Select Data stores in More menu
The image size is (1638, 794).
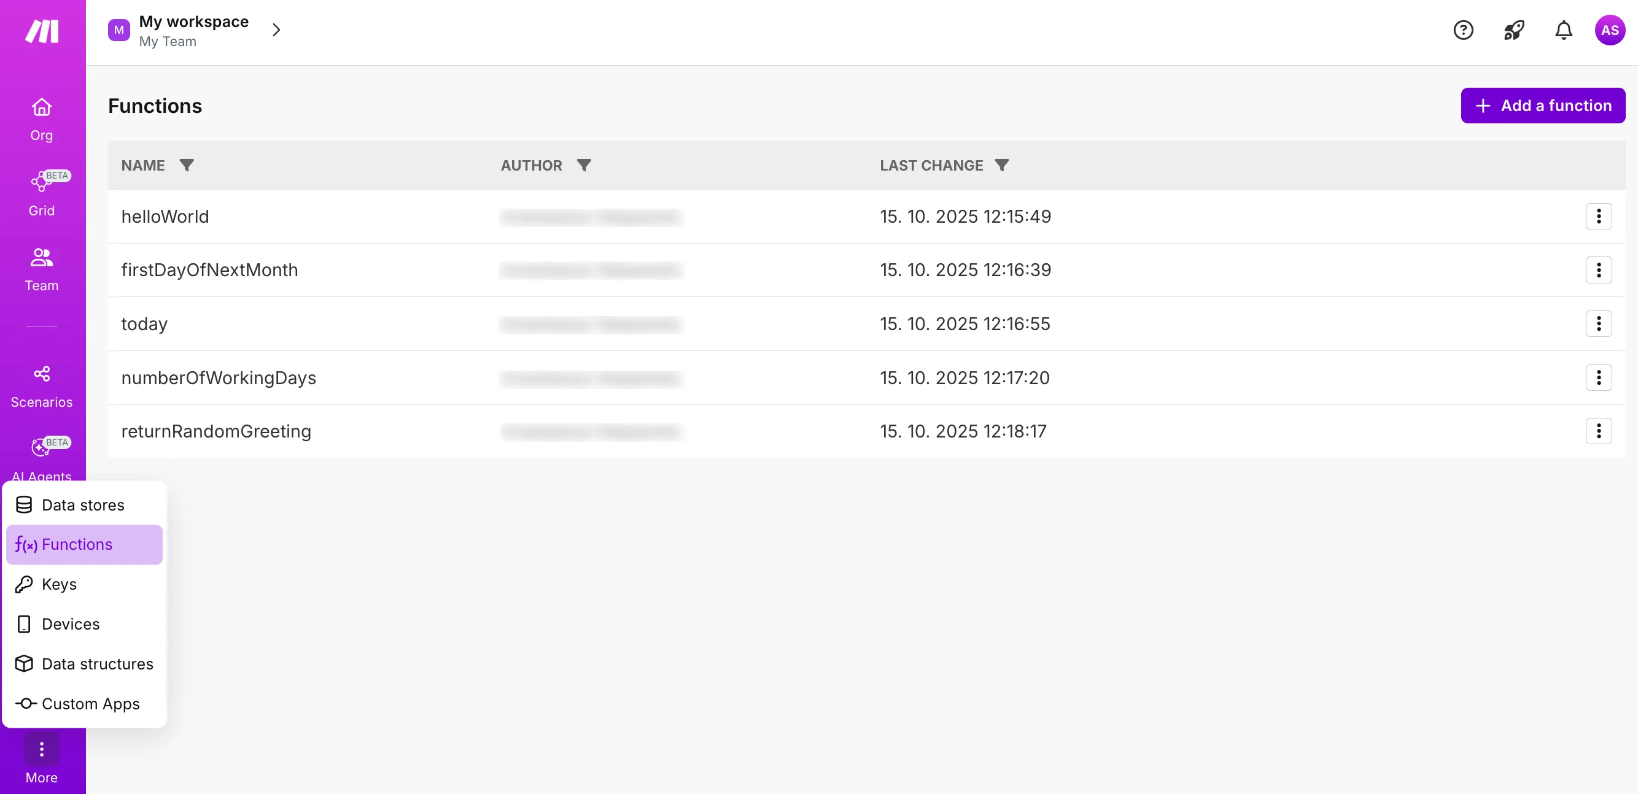click(83, 505)
